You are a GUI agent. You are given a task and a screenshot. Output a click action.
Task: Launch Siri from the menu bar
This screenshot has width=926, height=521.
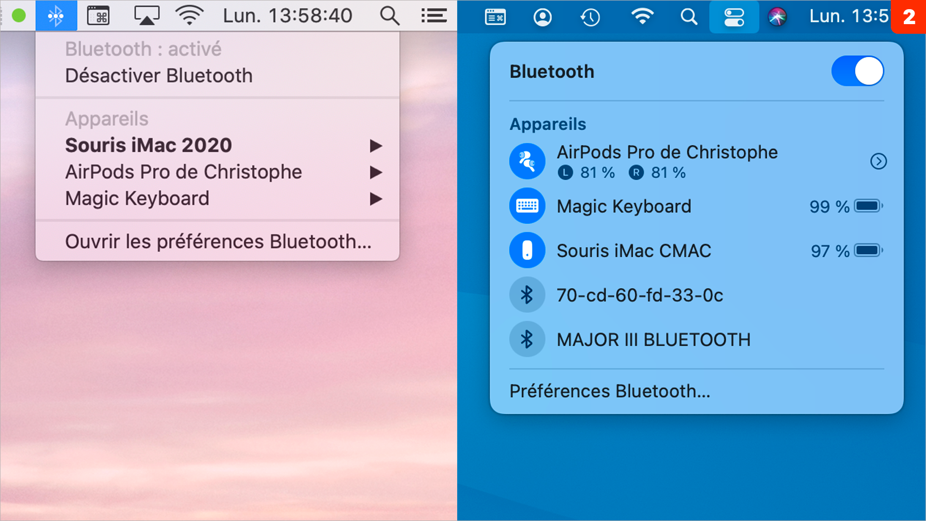(777, 17)
